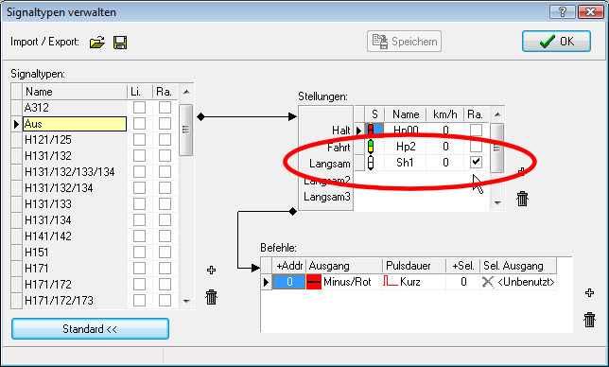The width and height of the screenshot is (609, 367).
Task: Click signal list scroll up arrow
Action: [186, 92]
